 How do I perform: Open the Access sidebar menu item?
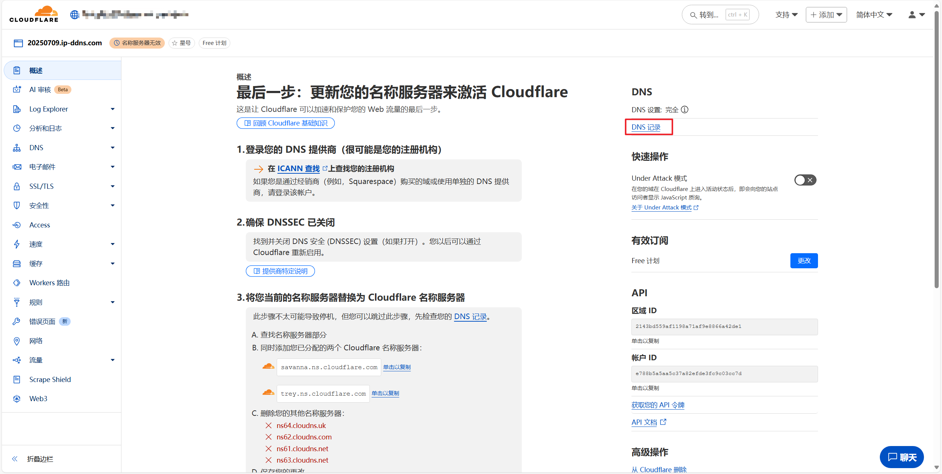[x=63, y=225]
